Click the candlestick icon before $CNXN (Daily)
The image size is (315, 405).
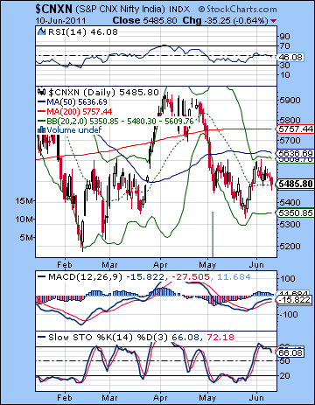coord(41,93)
